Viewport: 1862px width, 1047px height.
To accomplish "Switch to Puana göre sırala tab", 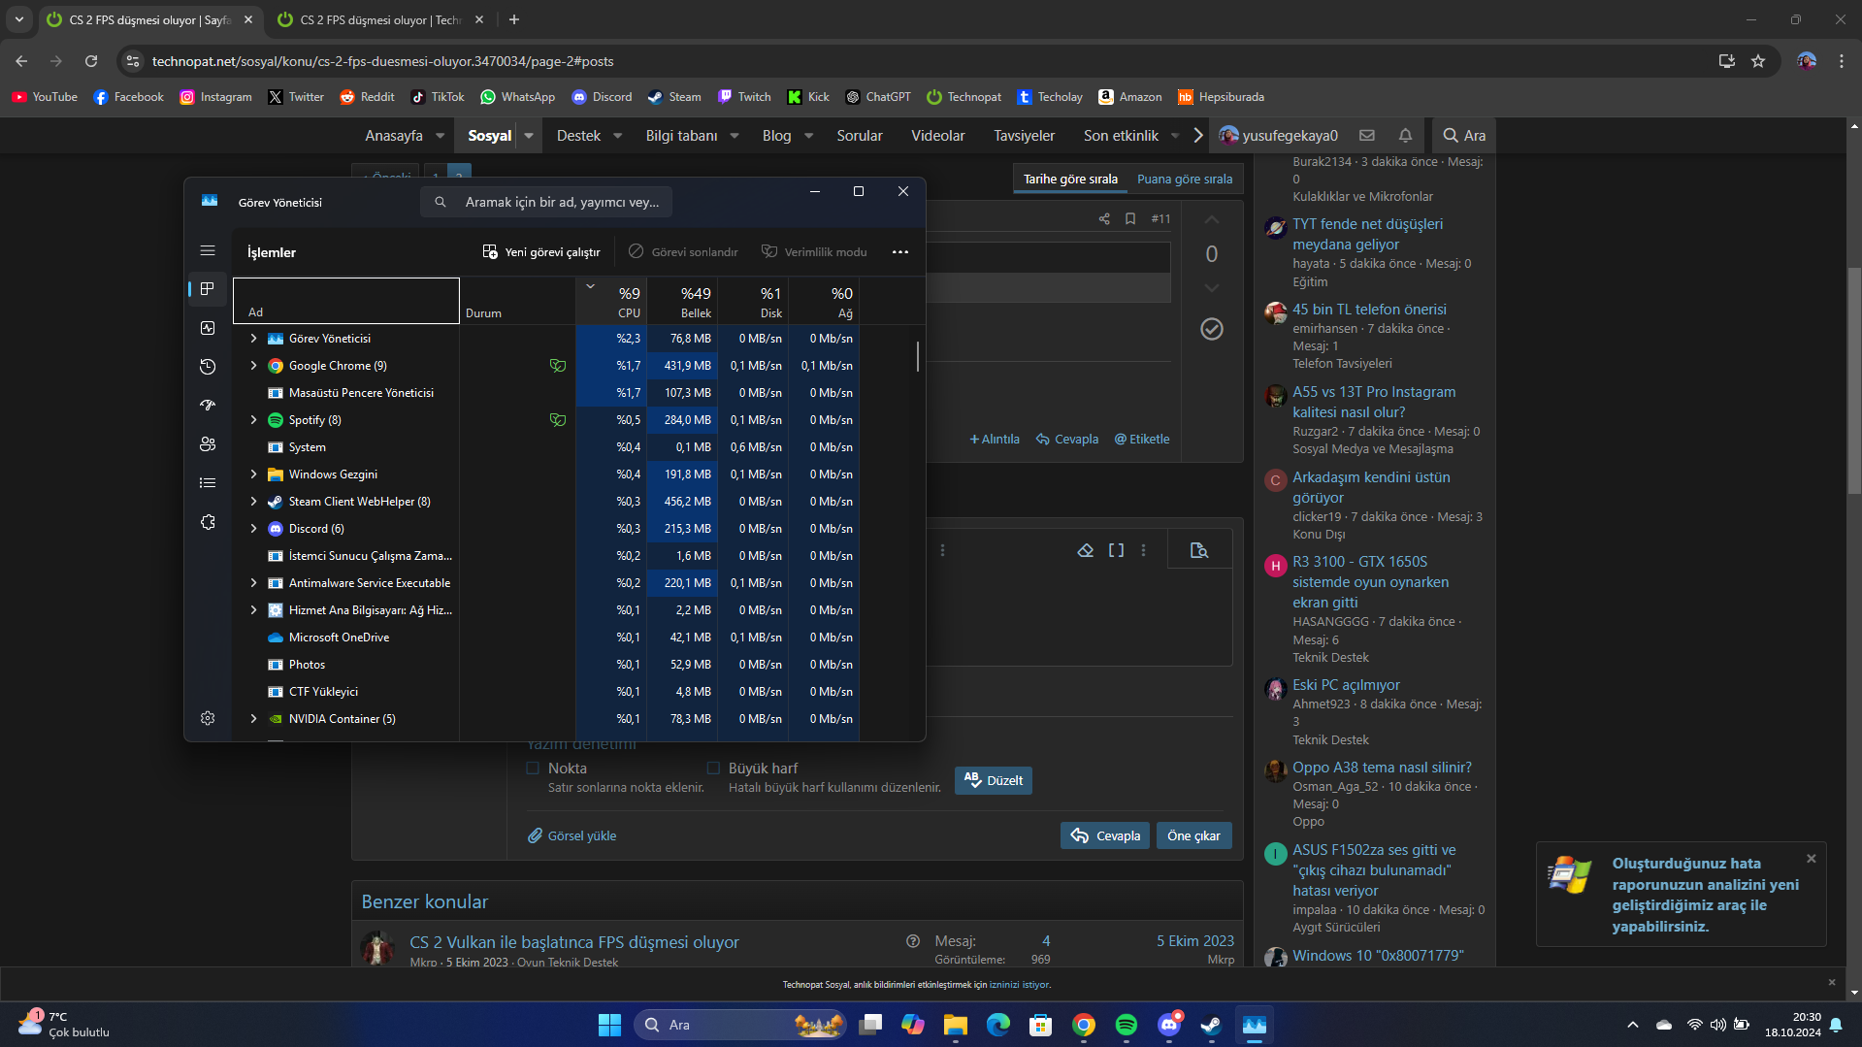I will pyautogui.click(x=1185, y=179).
